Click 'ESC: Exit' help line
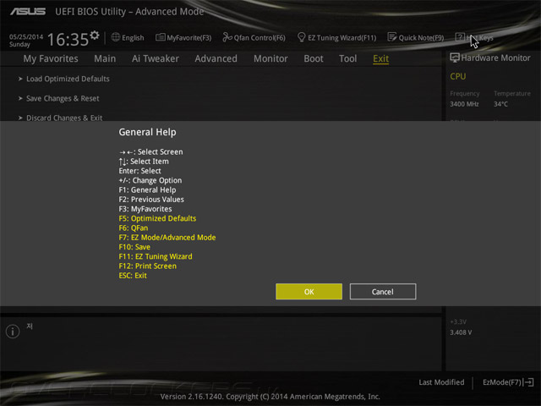 (x=133, y=276)
